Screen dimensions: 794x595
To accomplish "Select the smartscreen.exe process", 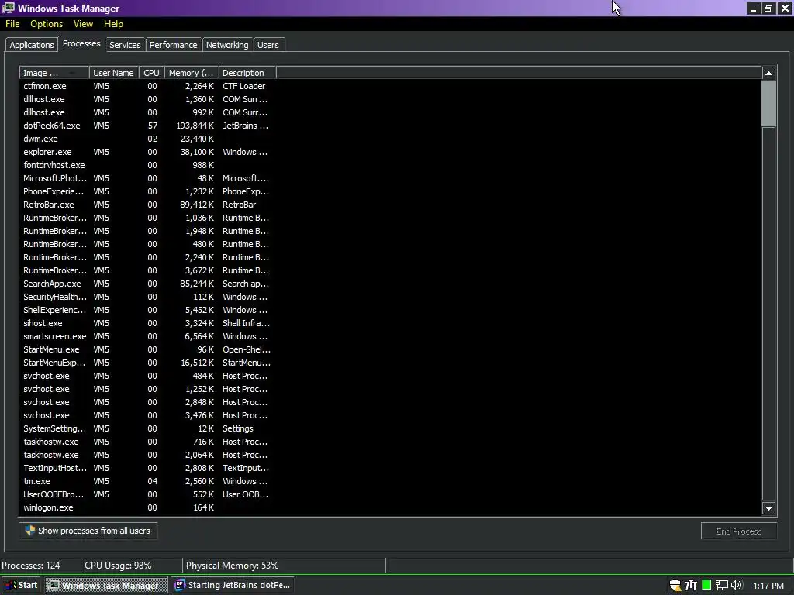I will pyautogui.click(x=147, y=336).
